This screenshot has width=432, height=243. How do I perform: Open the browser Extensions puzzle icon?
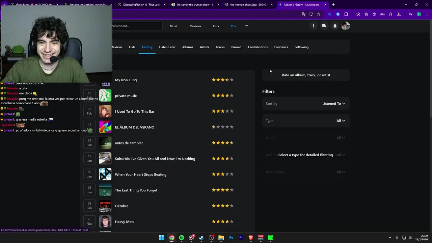(346, 14)
